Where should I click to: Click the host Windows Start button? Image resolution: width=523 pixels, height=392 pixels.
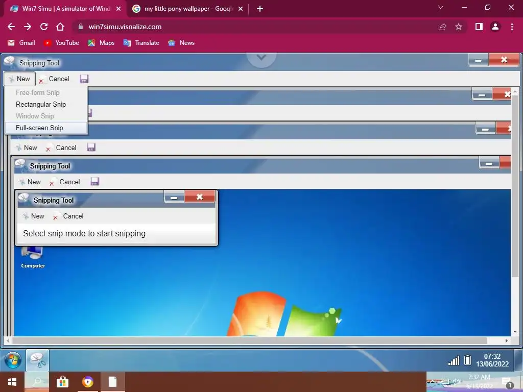click(x=12, y=382)
